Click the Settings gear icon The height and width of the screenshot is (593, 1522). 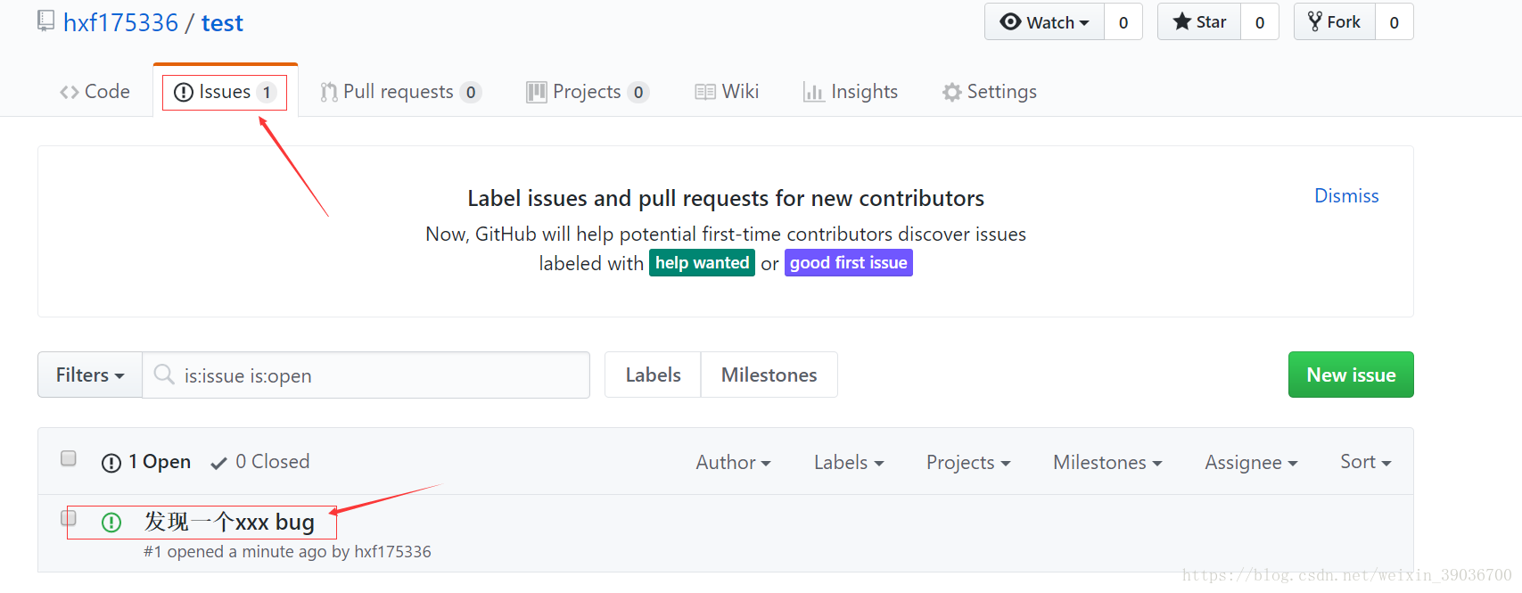click(x=952, y=92)
